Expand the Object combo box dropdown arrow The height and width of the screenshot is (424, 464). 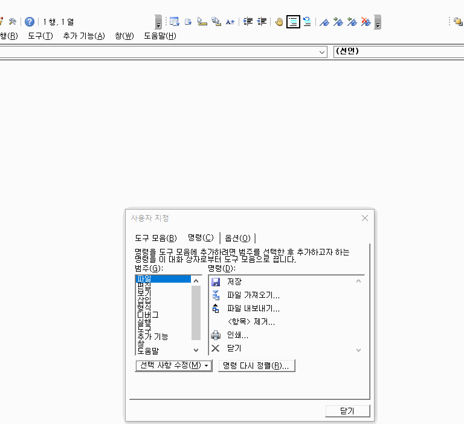[322, 53]
